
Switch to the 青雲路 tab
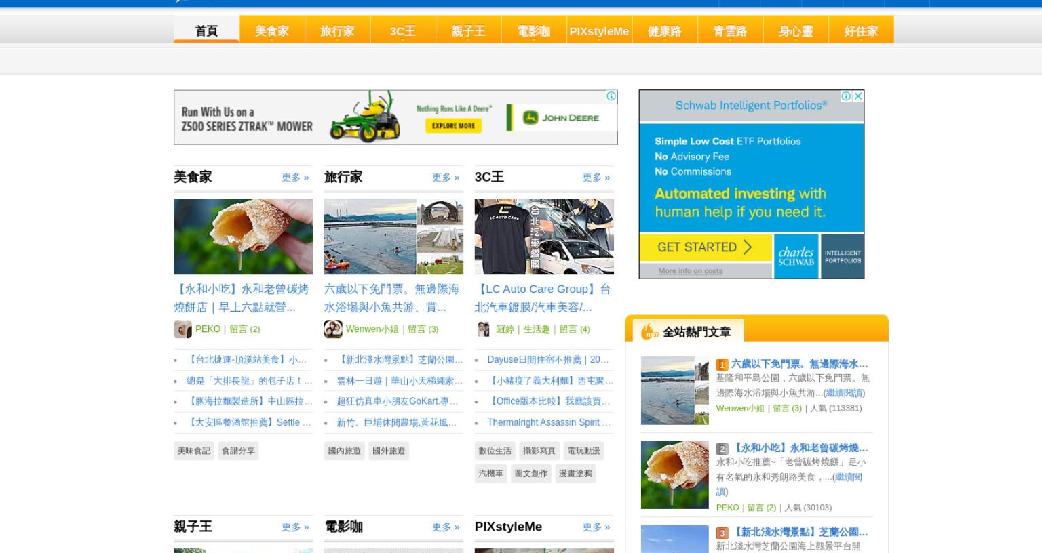click(730, 30)
